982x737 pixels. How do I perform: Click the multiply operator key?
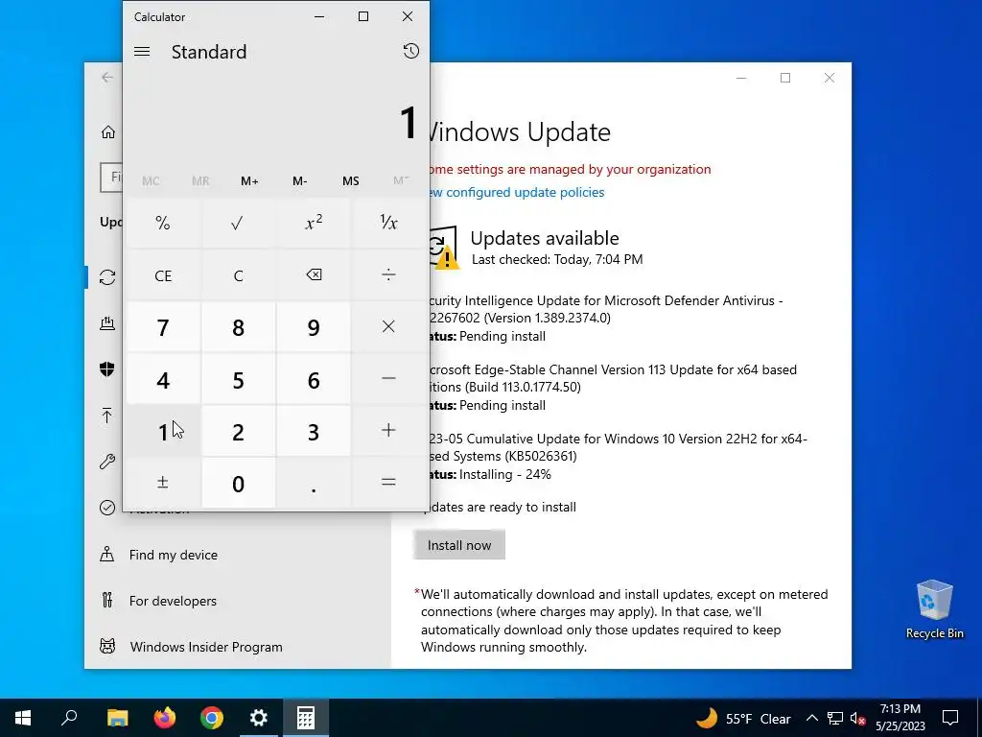[x=388, y=326]
